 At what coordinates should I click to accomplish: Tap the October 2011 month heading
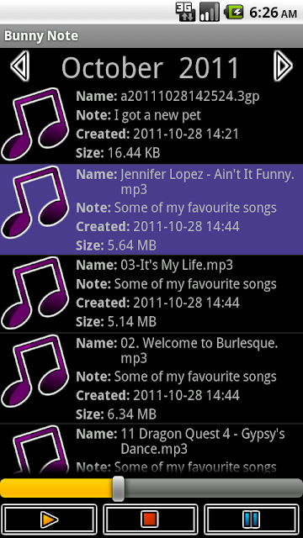151,67
